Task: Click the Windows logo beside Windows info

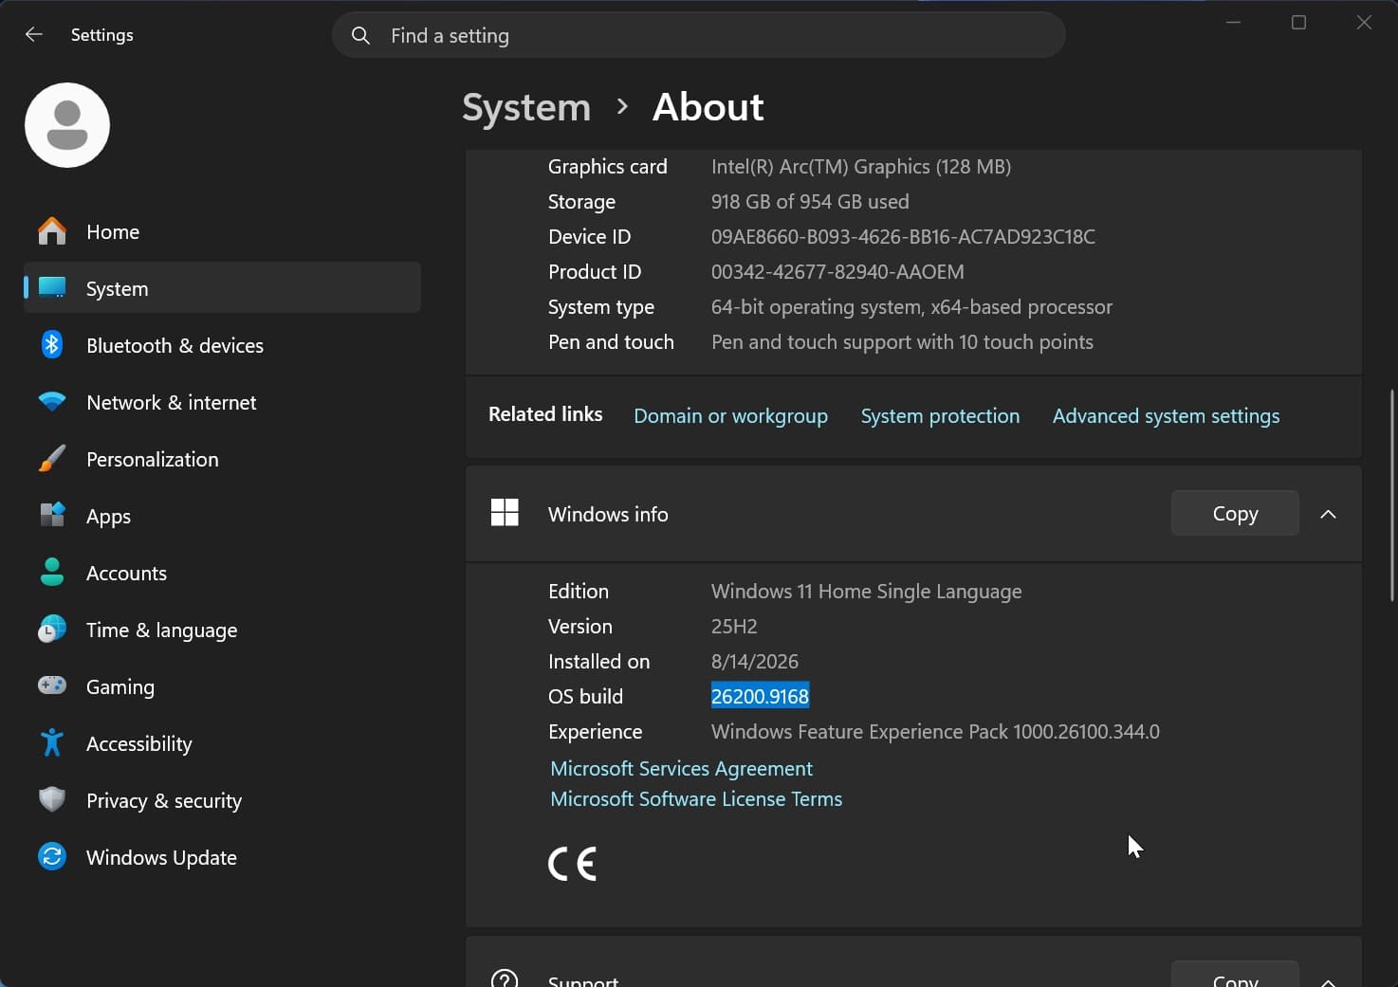Action: click(x=505, y=513)
